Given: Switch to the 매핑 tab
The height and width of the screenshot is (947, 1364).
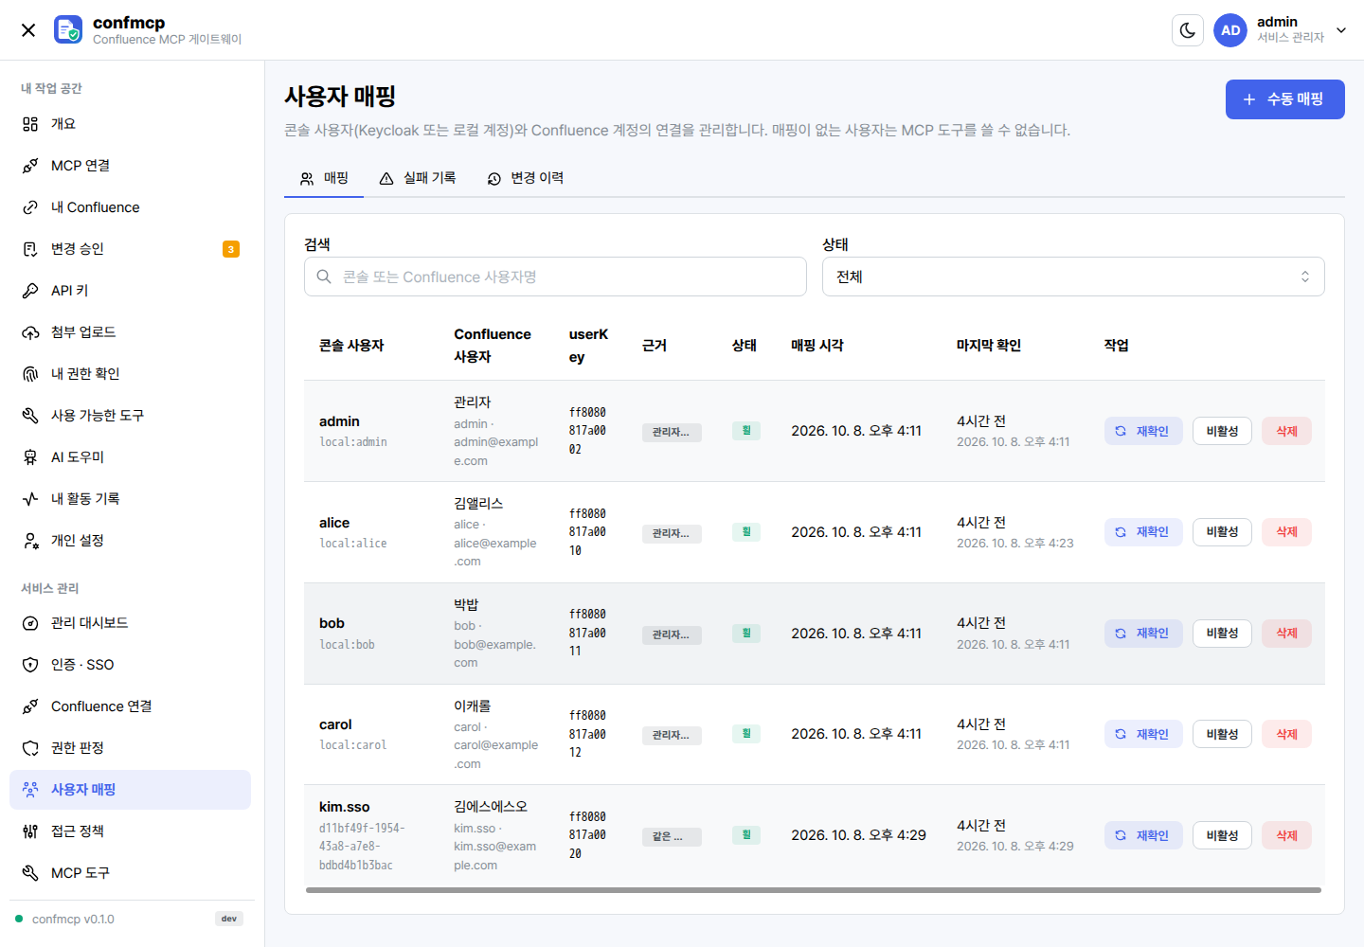Looking at the screenshot, I should pos(324,178).
